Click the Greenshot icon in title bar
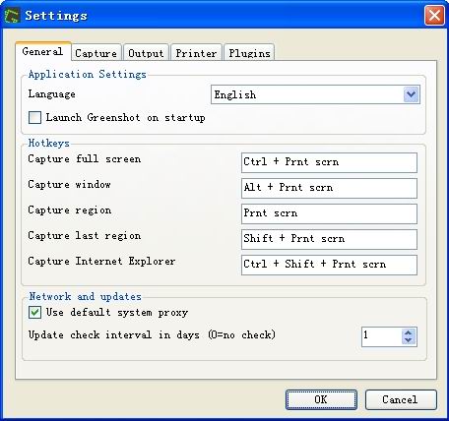The width and height of the screenshot is (449, 421). point(12,16)
